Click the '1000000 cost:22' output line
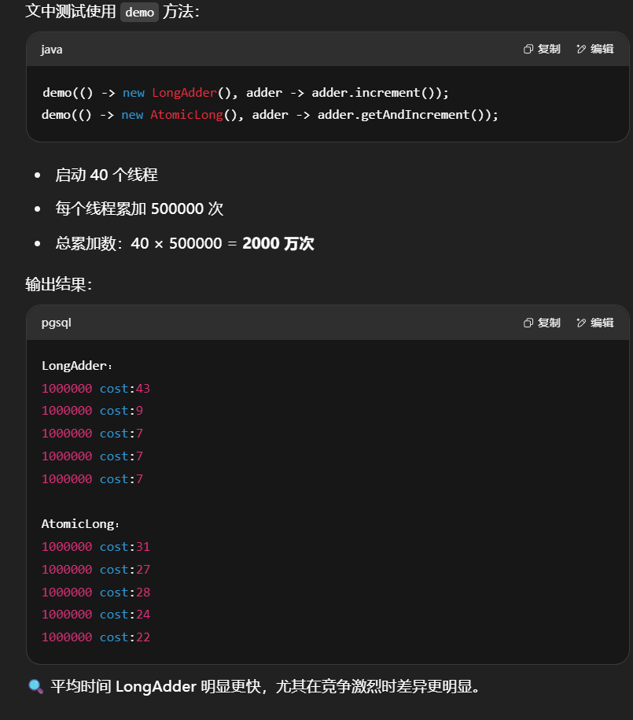 point(96,637)
